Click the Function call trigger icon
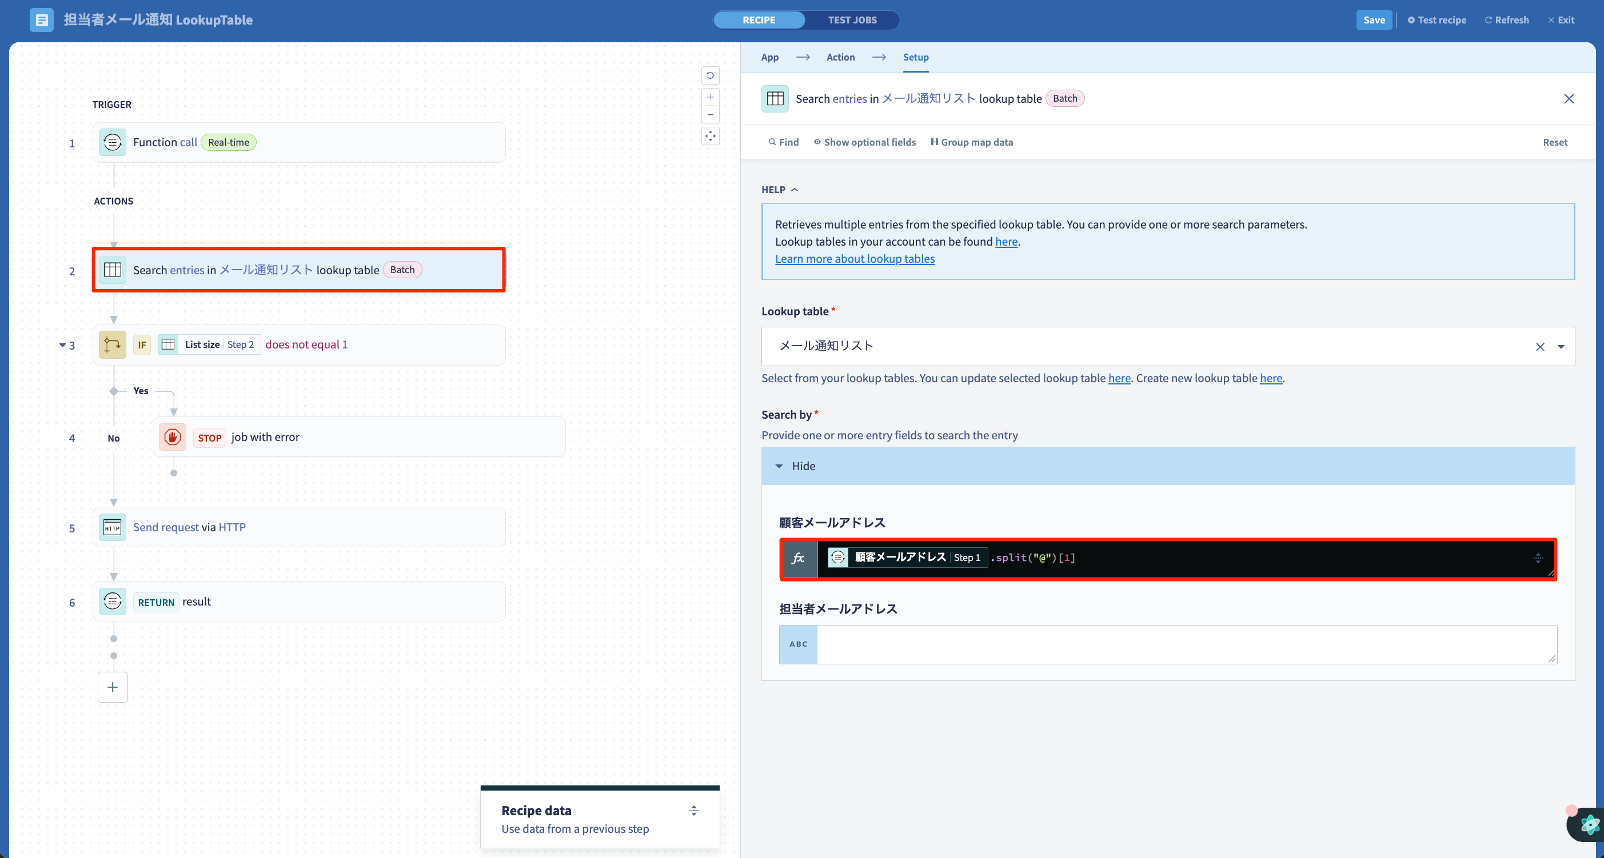 click(x=112, y=142)
